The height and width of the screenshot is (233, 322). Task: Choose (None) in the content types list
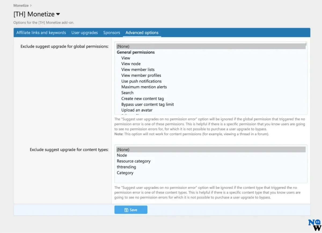coord(123,149)
